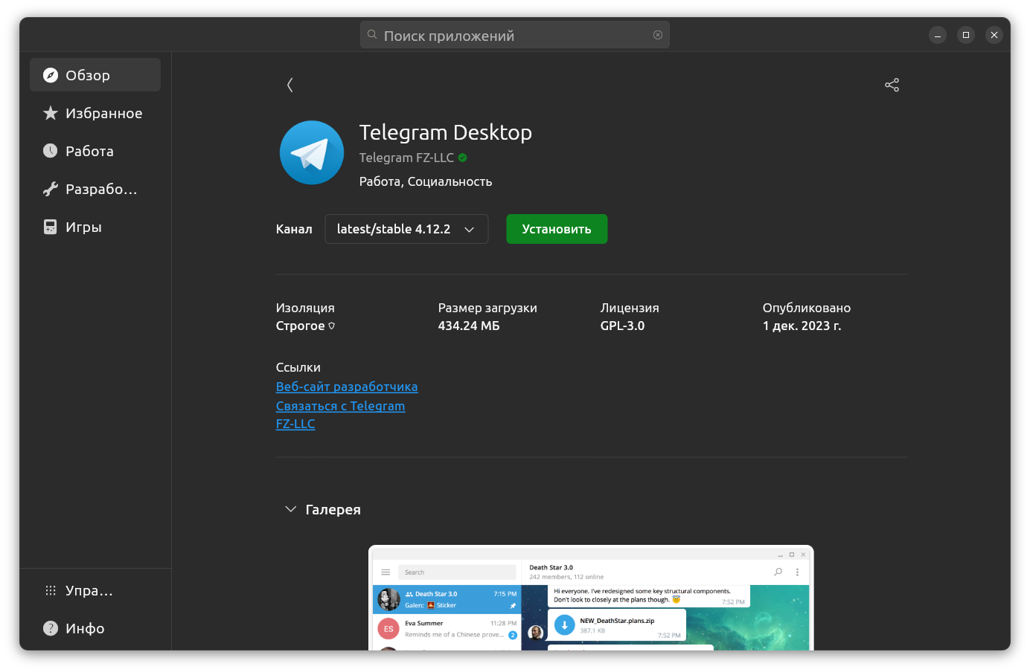
Task: Minimize the app store window
Action: pos(938,35)
